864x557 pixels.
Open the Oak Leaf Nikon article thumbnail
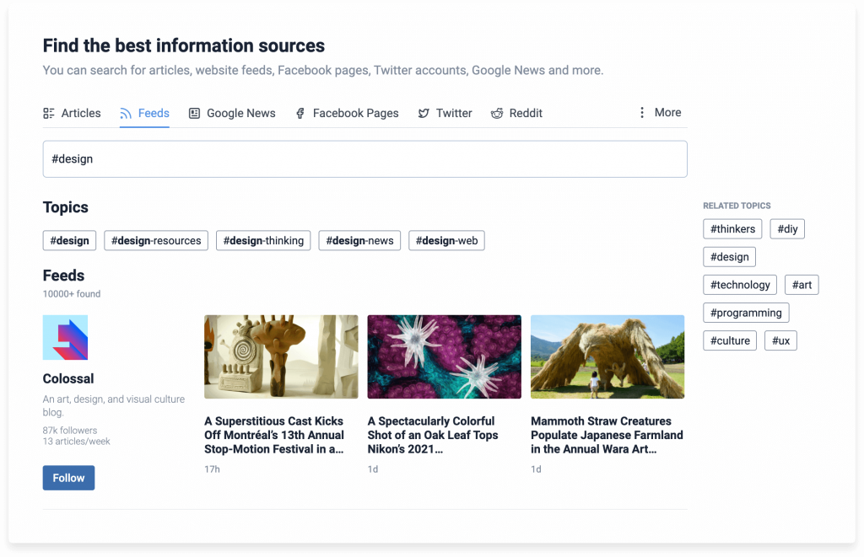444,356
